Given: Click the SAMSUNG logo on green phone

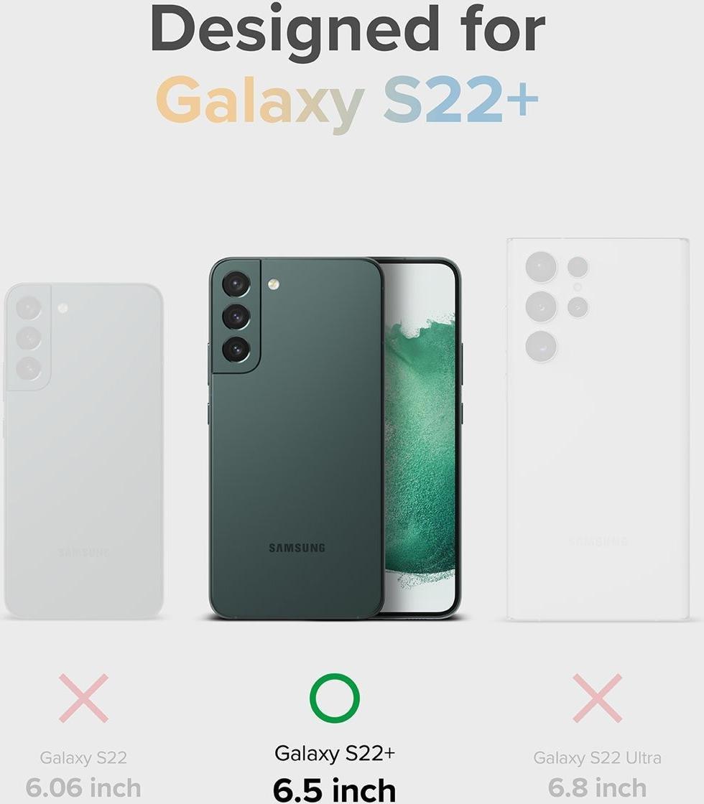Looking at the screenshot, I should 297,548.
